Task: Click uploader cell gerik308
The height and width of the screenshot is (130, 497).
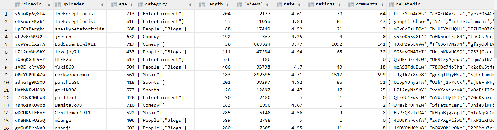Action: tap(66, 90)
